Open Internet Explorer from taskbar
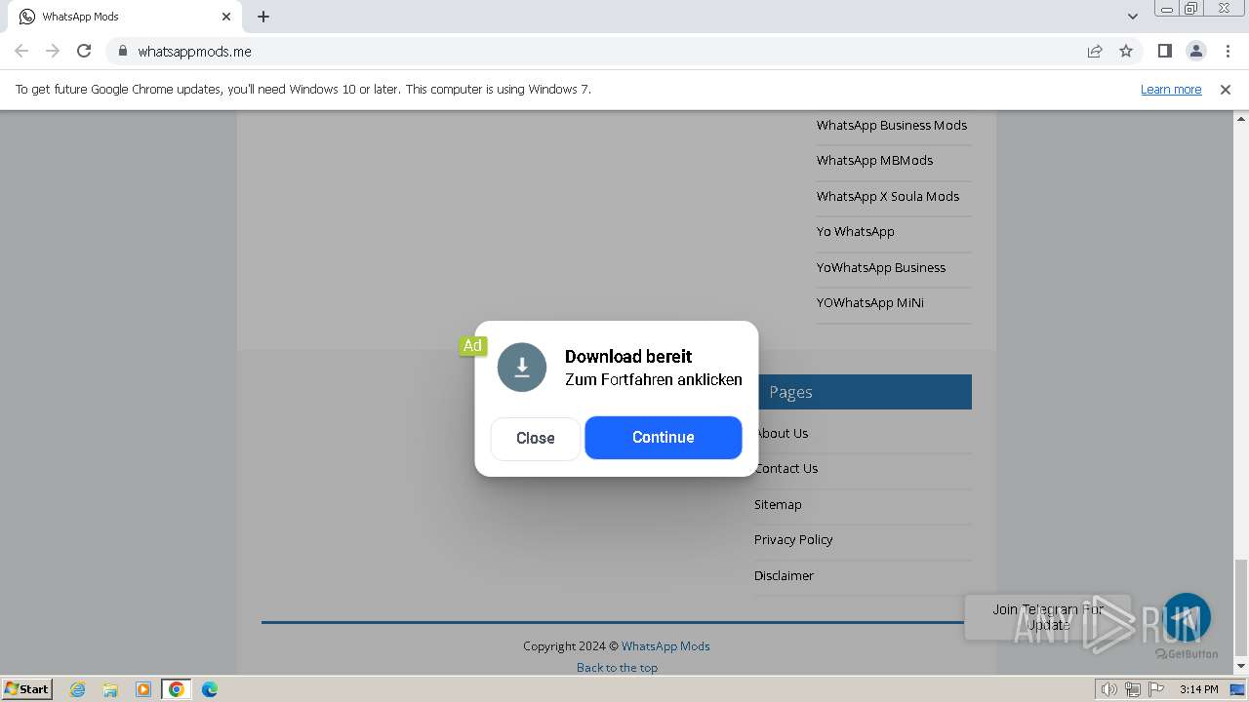The image size is (1249, 702). pos(78,689)
